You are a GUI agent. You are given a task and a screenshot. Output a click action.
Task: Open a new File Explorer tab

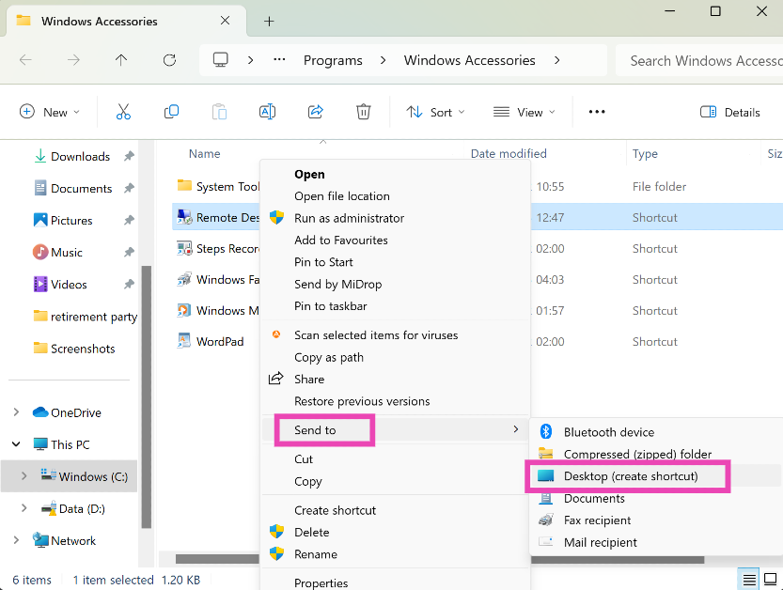pos(269,21)
